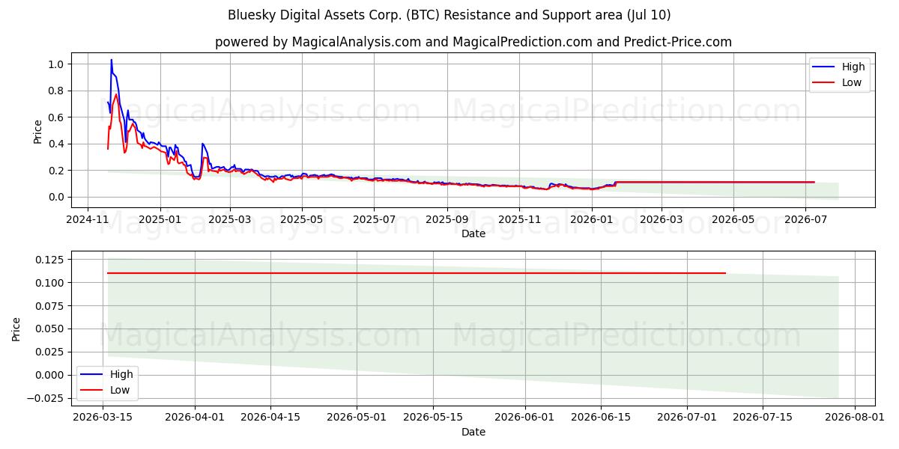Click the '0.2' tick on upper price axis
Image resolution: width=899 pixels, height=449 pixels.
(57, 171)
